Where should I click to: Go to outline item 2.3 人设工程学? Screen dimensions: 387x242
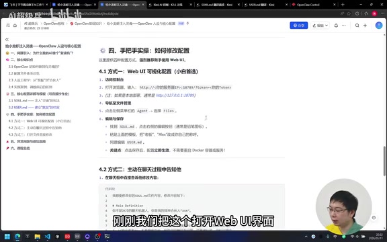coord(34,80)
